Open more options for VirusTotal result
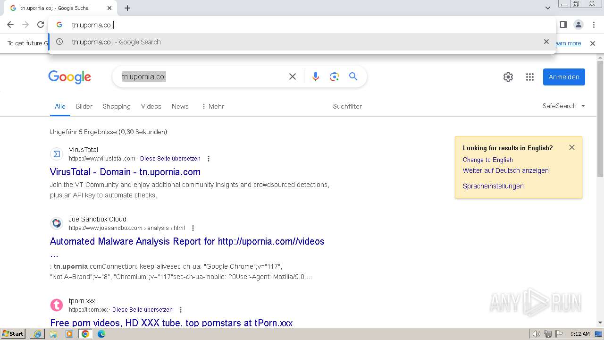The height and width of the screenshot is (340, 604). (x=209, y=159)
